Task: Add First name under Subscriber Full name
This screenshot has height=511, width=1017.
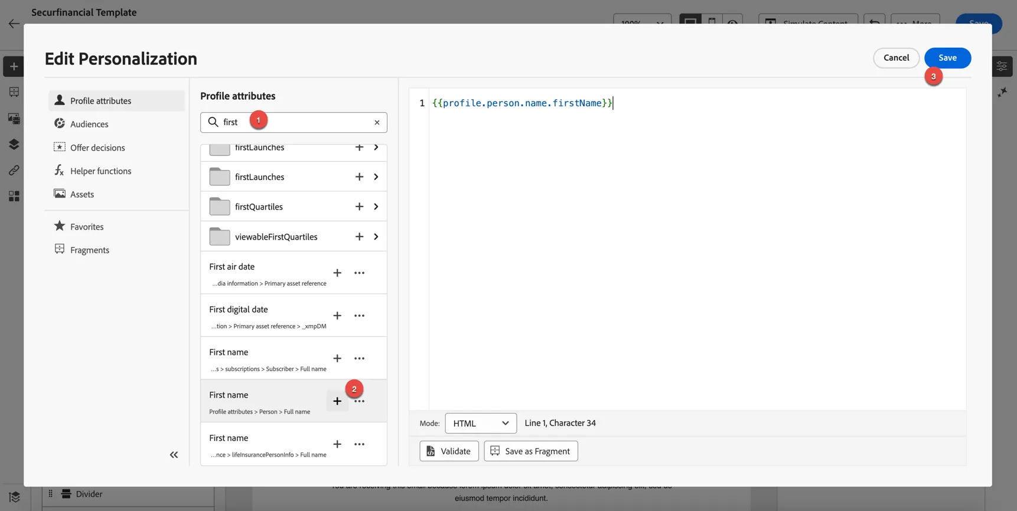Action: pos(337,359)
